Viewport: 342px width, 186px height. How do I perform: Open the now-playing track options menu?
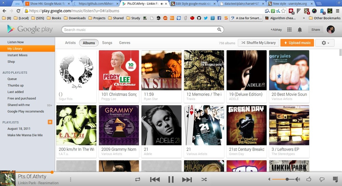[x=70, y=180]
